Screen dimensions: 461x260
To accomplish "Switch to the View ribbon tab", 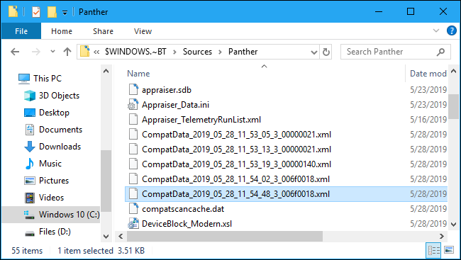I will 143,31.
